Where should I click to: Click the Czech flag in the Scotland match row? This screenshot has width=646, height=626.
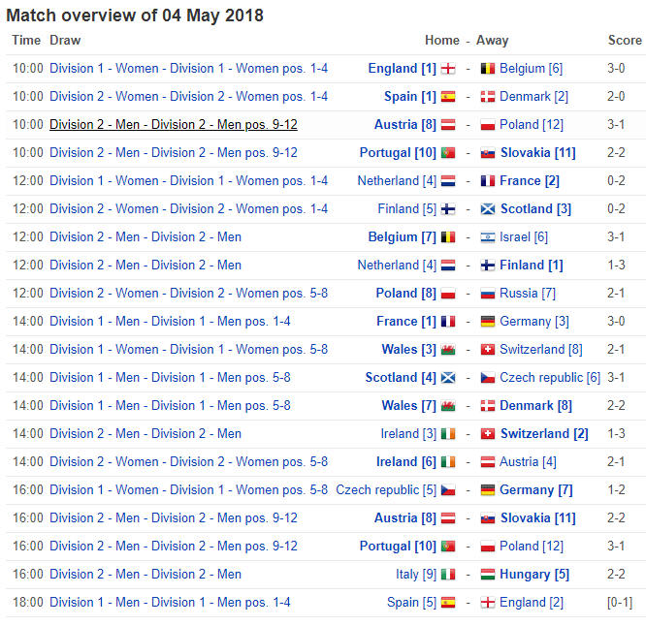tap(488, 378)
